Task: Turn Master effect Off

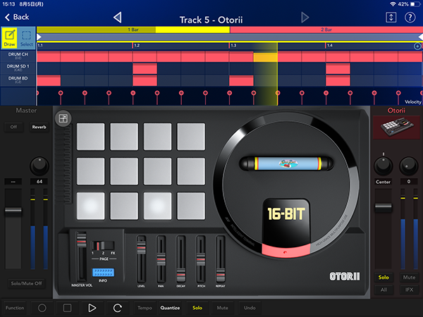Action: pos(13,127)
